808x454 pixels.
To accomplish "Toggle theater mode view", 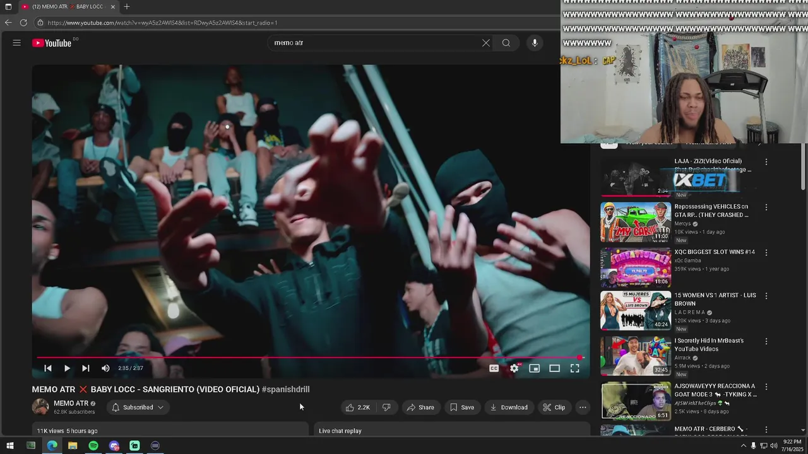I will click(x=554, y=368).
